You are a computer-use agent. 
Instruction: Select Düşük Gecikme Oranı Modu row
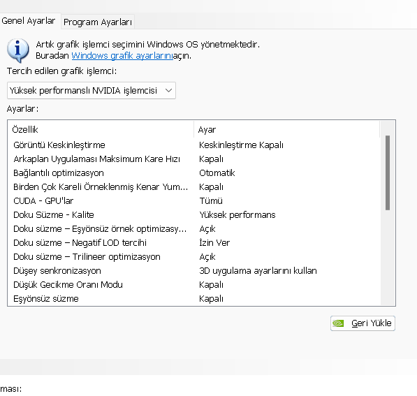[194, 284]
